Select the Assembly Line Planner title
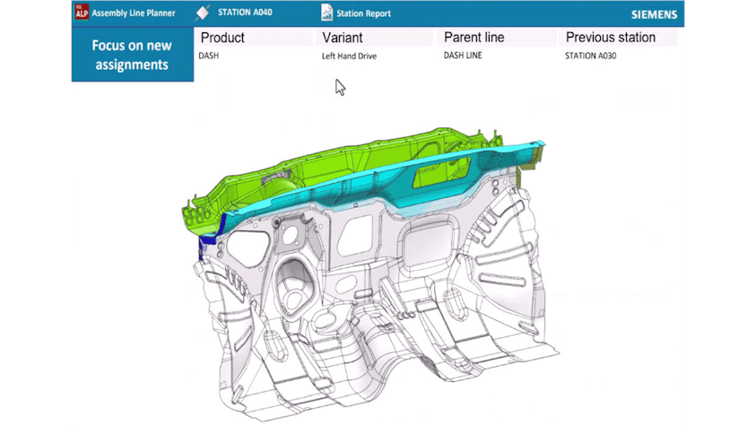 click(134, 13)
